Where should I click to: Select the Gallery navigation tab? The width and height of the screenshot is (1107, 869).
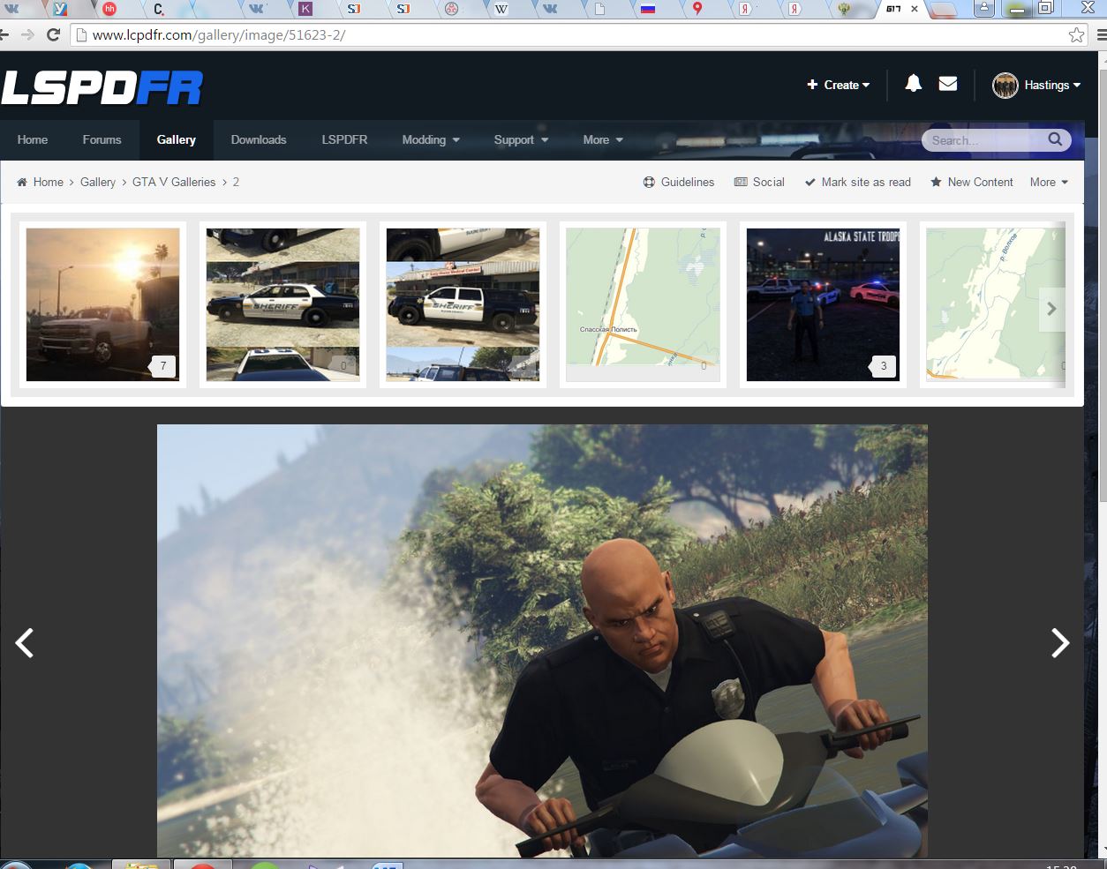click(177, 139)
